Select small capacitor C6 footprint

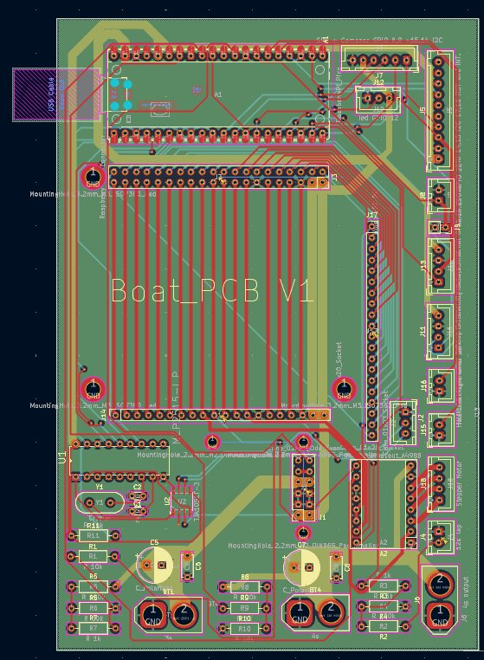(187, 566)
